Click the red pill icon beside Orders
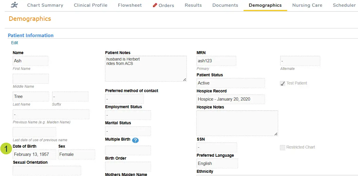Viewport: 358px width, 176px height. [155, 5]
